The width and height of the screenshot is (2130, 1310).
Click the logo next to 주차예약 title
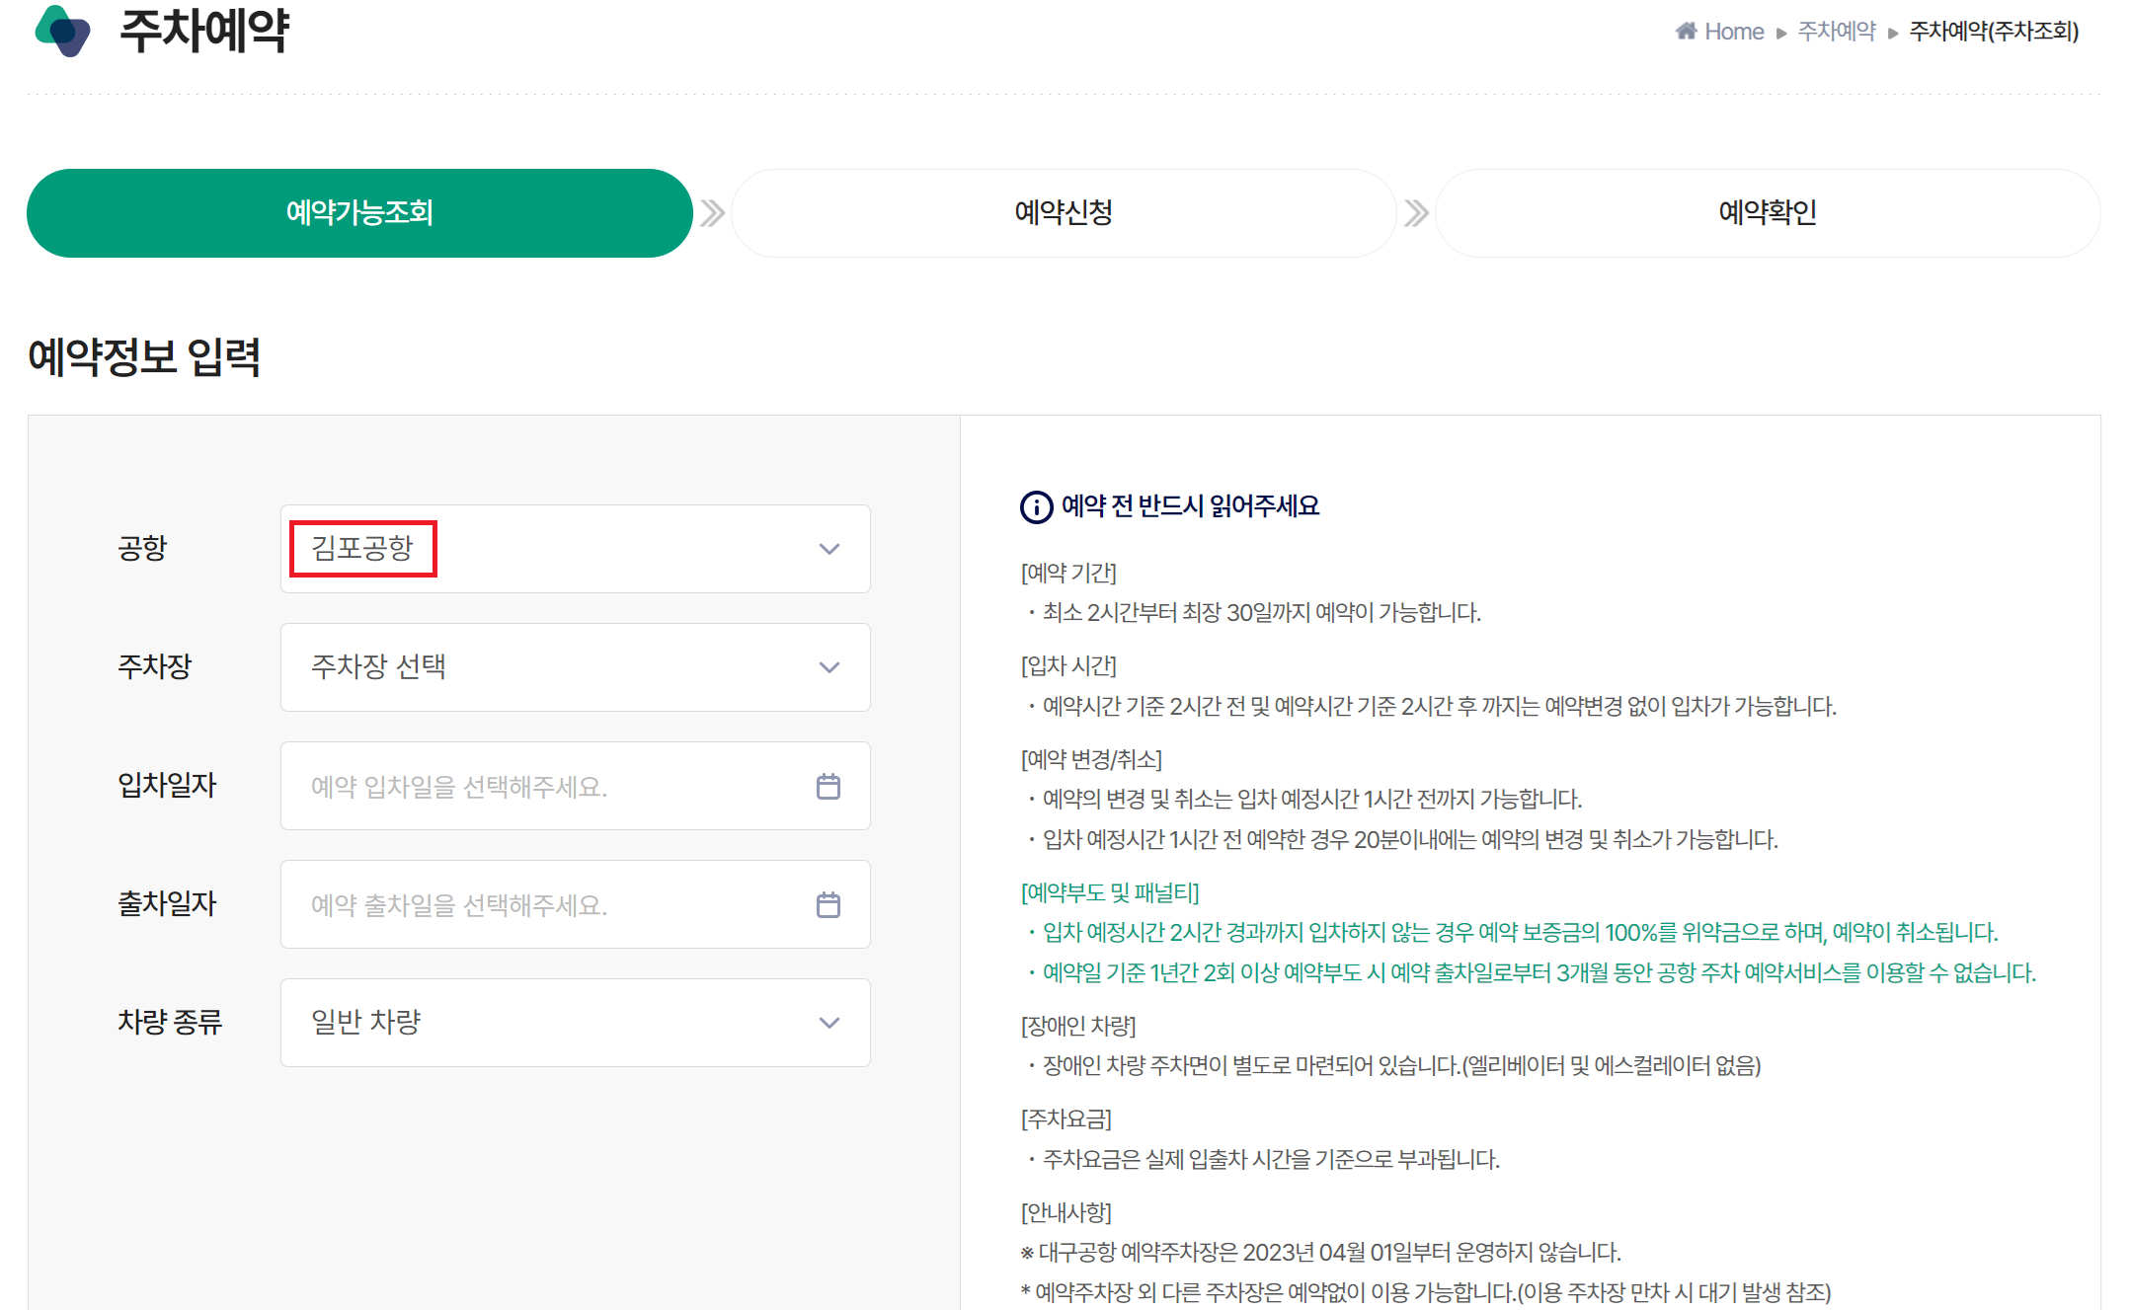point(62,31)
